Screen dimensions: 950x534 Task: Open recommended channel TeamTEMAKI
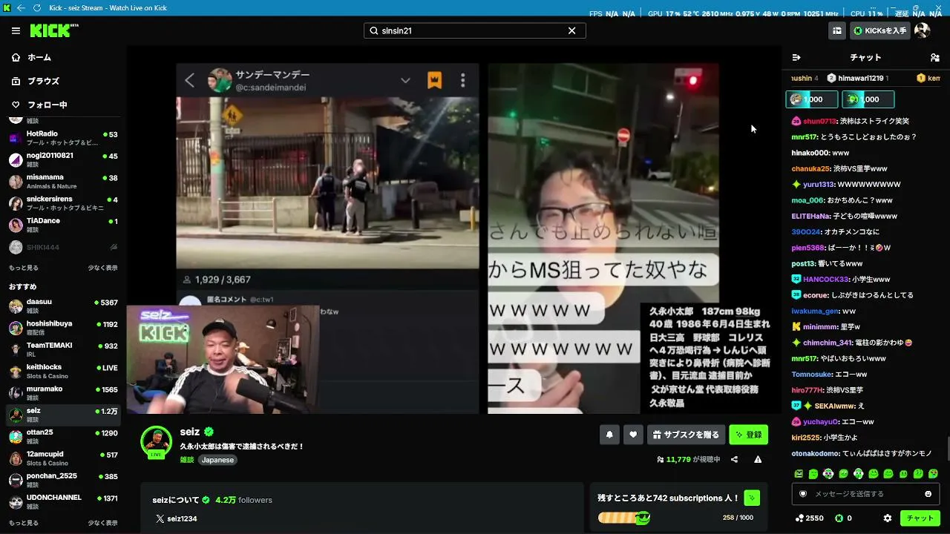[x=63, y=349]
